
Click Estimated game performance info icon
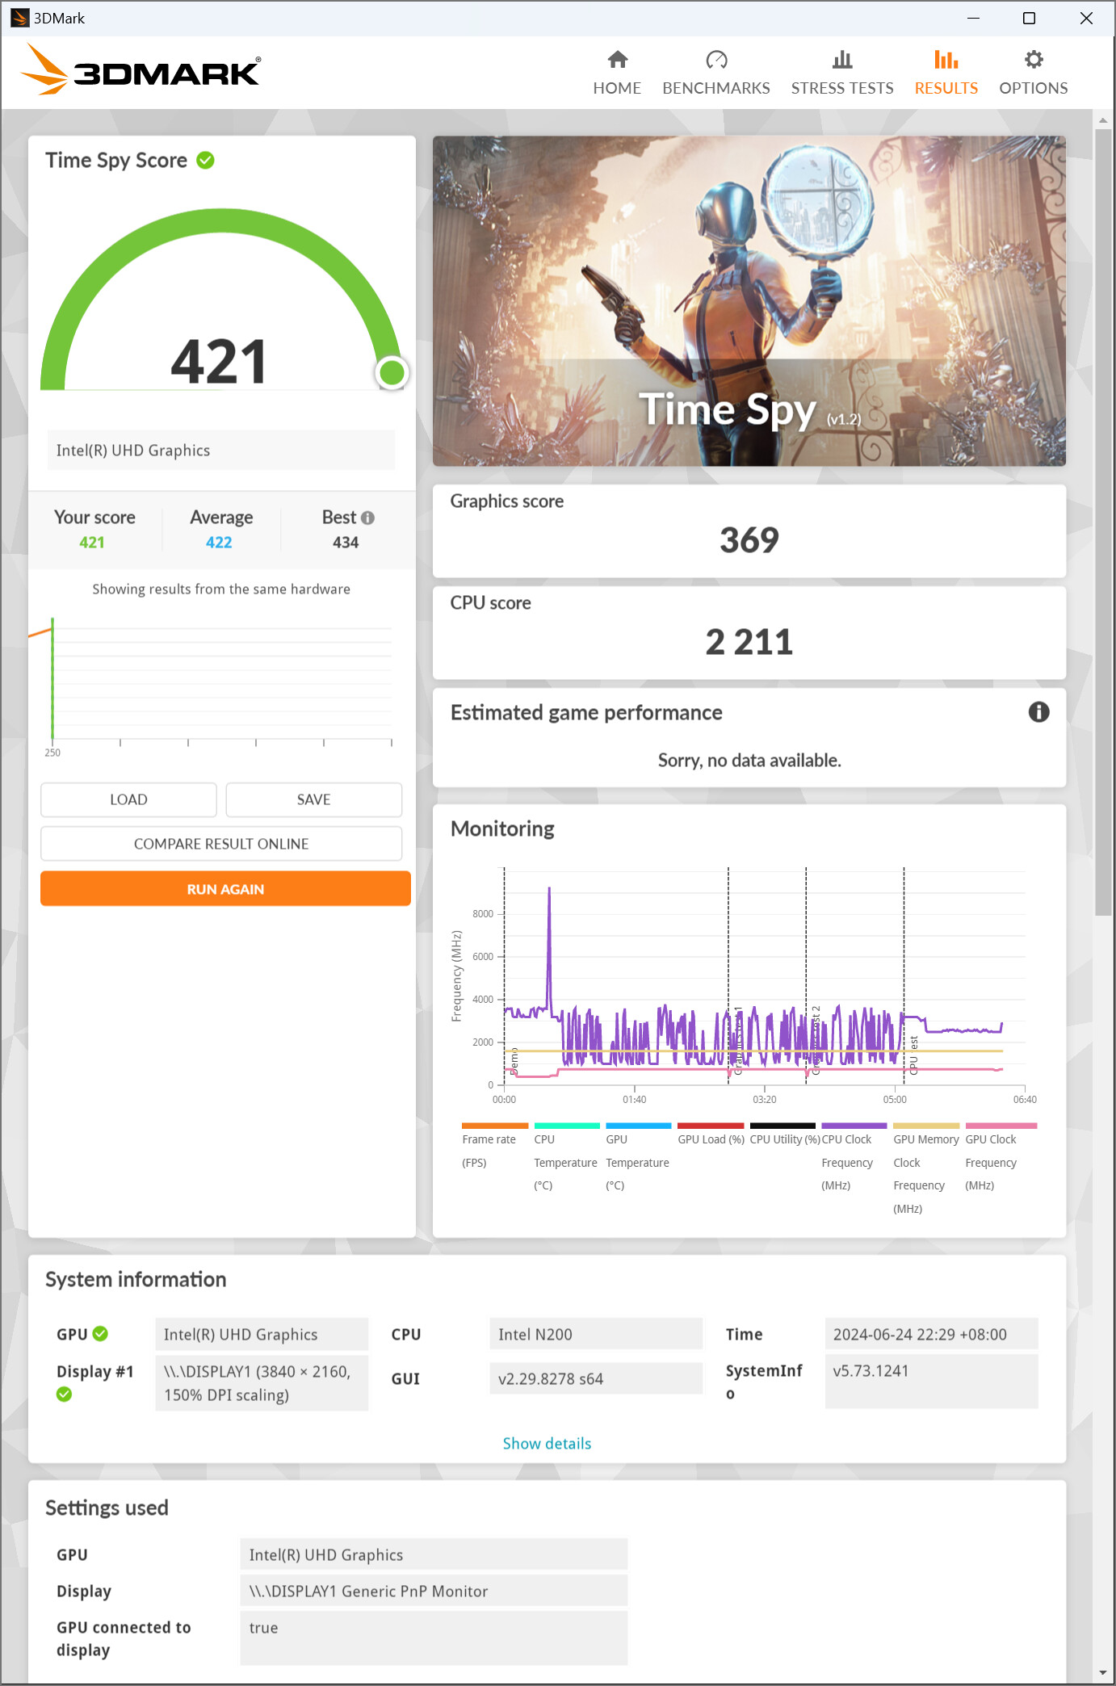1038,711
